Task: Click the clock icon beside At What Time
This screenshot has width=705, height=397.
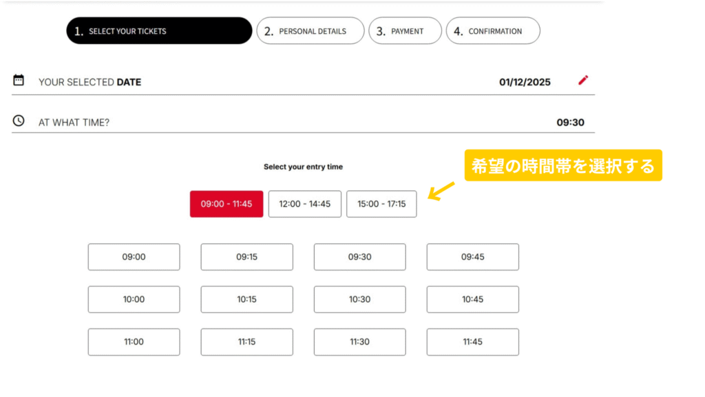Action: click(x=19, y=121)
